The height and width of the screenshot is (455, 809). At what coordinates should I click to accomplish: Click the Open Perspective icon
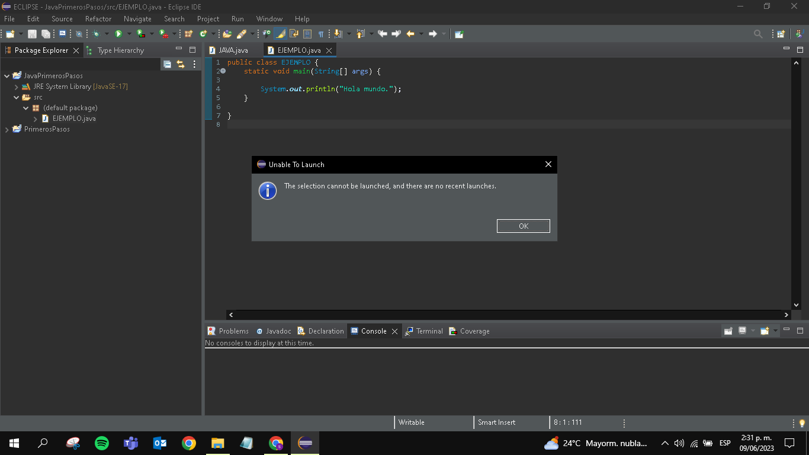click(x=781, y=34)
